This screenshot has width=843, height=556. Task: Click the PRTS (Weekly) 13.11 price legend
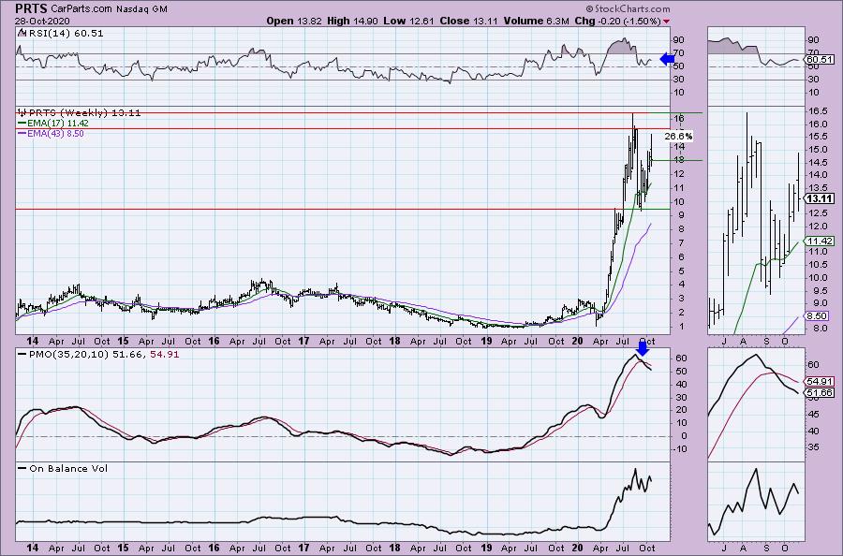click(x=84, y=113)
